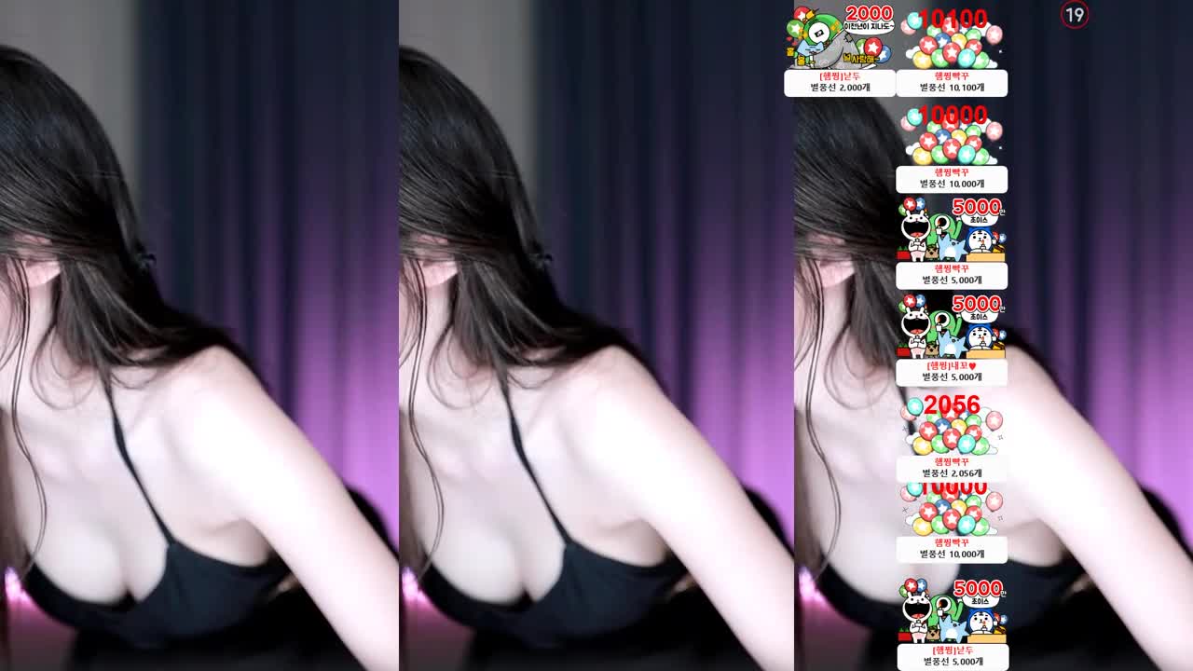The width and height of the screenshot is (1193, 671).
Task: Click the 별풍선 10,000개 label near the bottom
Action: tap(951, 549)
